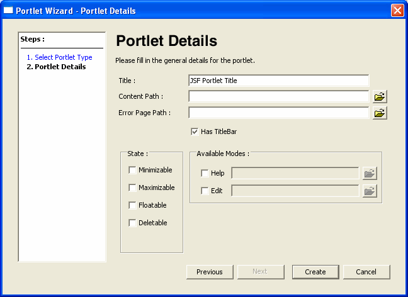Click the 'Steps :' heading

33,39
